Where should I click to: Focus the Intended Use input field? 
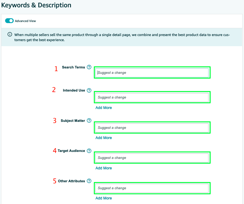[152, 97]
